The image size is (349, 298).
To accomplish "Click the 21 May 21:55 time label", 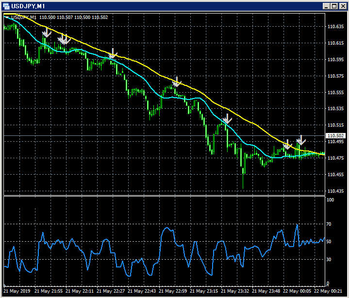I will tap(49, 291).
